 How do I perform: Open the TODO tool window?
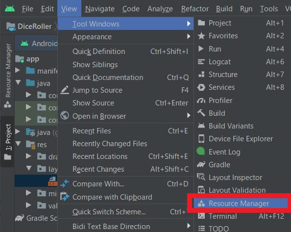242,229
